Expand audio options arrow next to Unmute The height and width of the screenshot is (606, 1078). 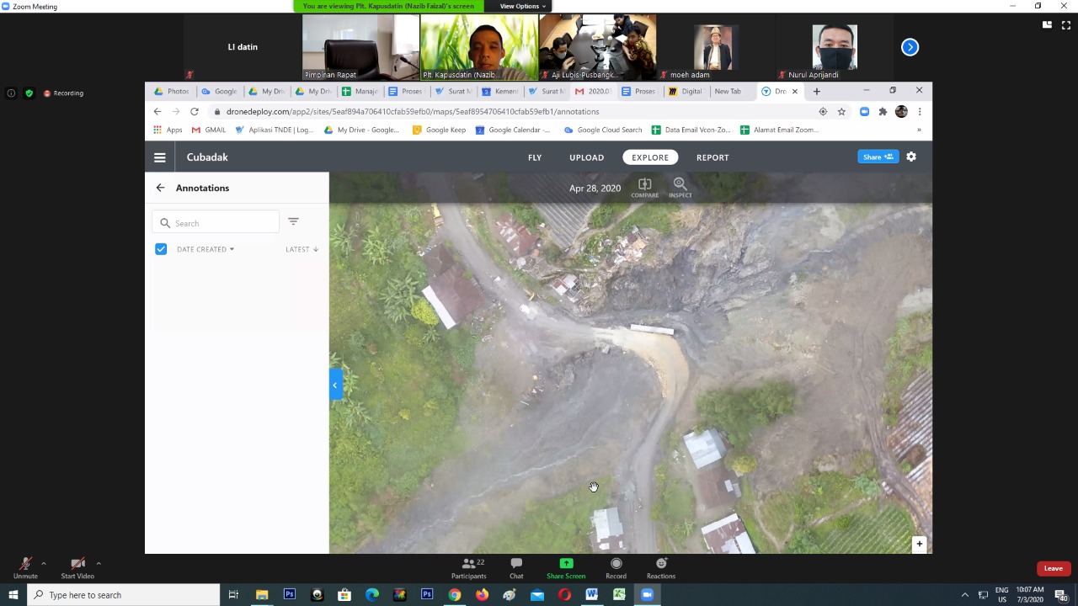pos(44,563)
